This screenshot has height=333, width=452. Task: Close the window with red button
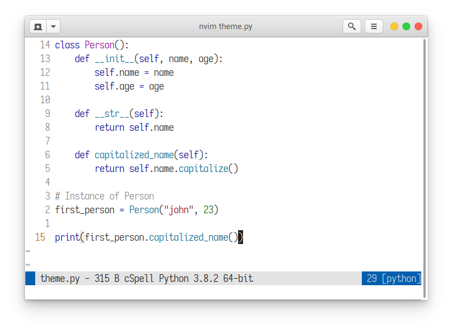418,26
